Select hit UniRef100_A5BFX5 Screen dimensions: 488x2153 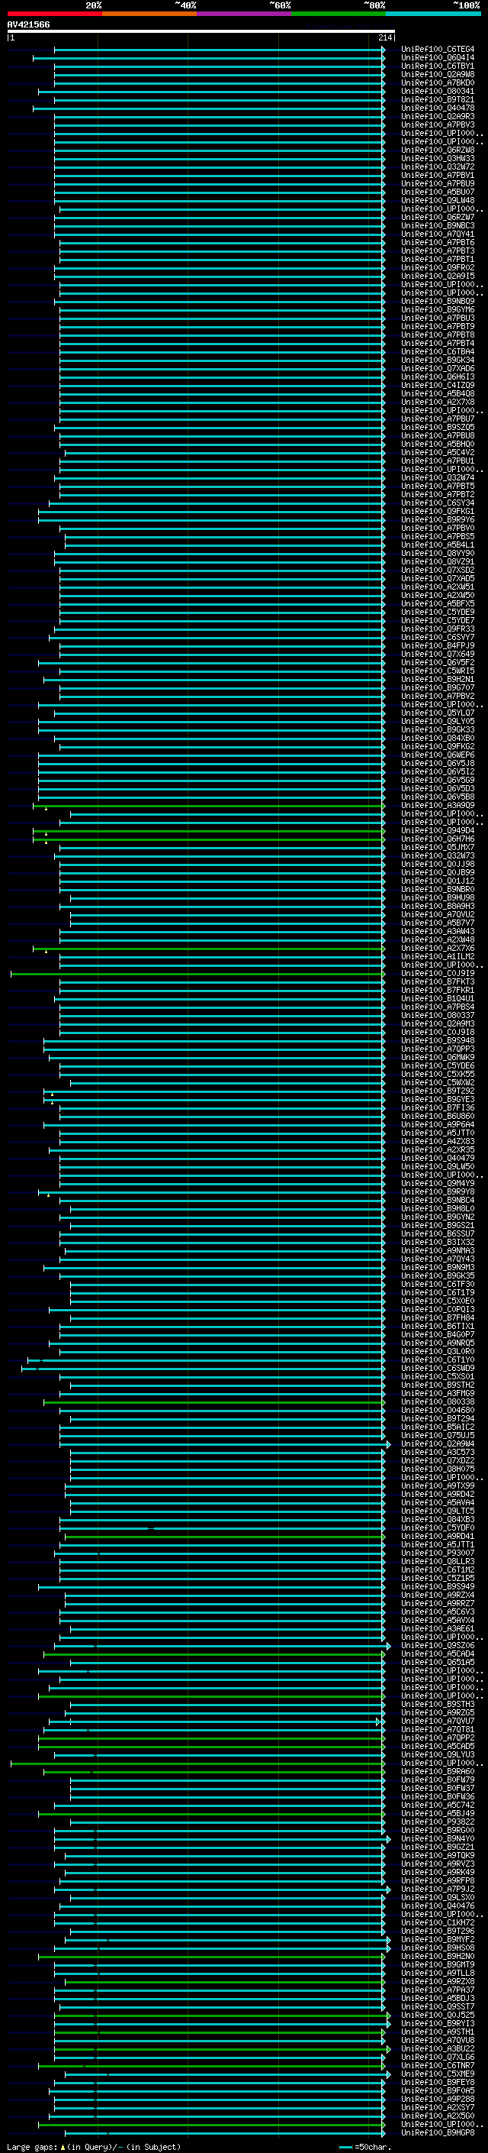[437, 603]
